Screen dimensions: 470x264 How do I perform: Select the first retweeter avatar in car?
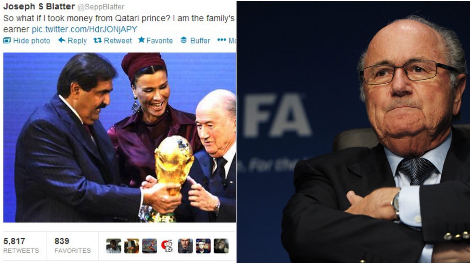click(114, 246)
